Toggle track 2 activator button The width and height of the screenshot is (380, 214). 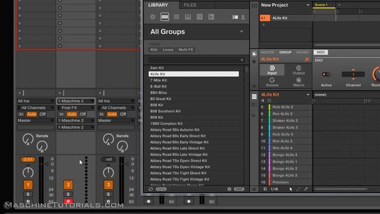pos(68,185)
